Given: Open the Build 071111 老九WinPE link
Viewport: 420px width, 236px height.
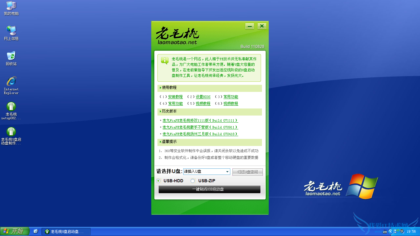Looking at the screenshot, I should (x=200, y=120).
